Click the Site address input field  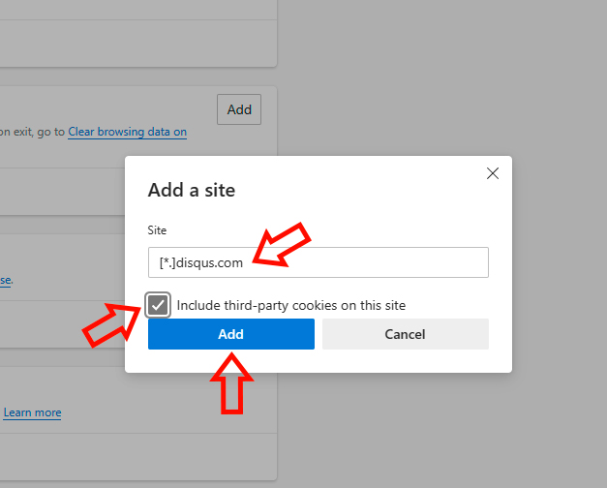pos(318,262)
